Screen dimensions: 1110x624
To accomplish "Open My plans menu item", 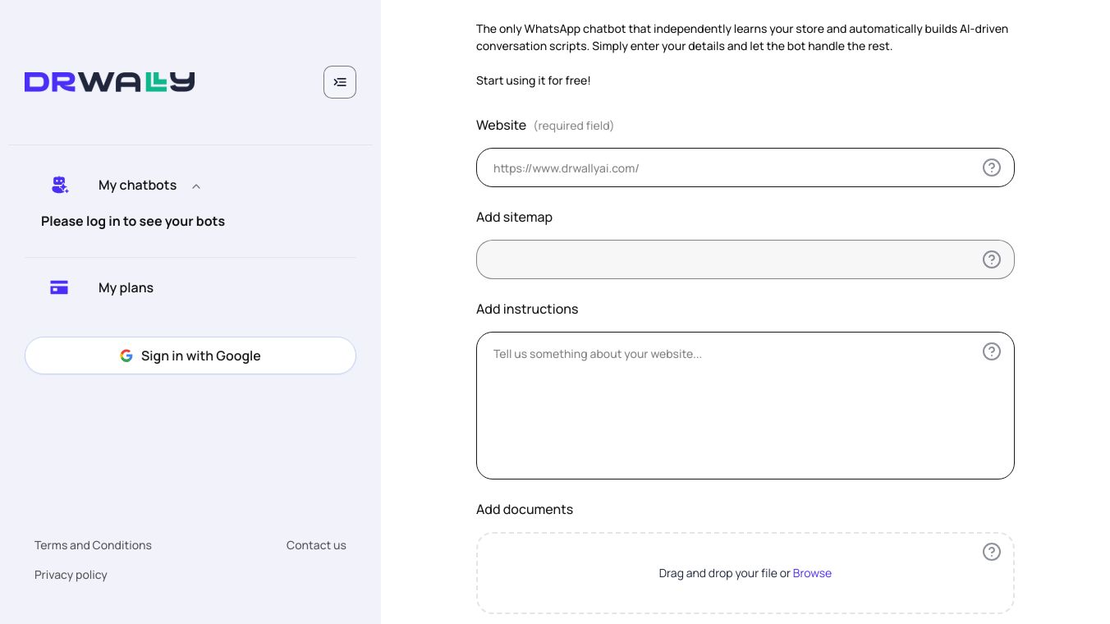I will (x=126, y=287).
